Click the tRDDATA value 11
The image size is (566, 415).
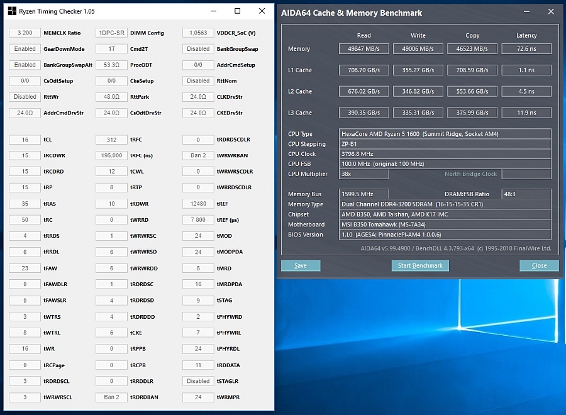tap(198, 365)
